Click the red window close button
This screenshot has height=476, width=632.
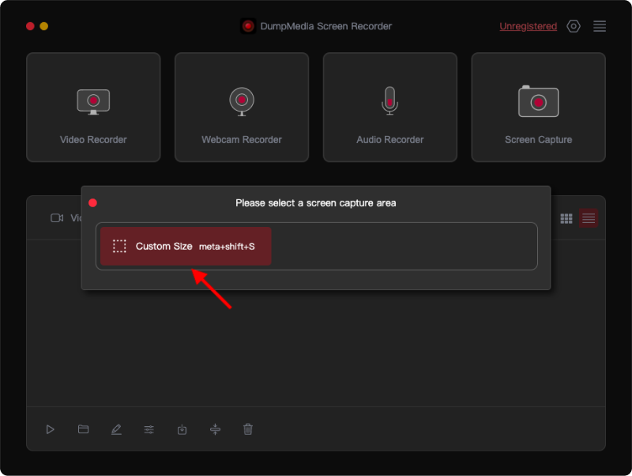(x=30, y=26)
